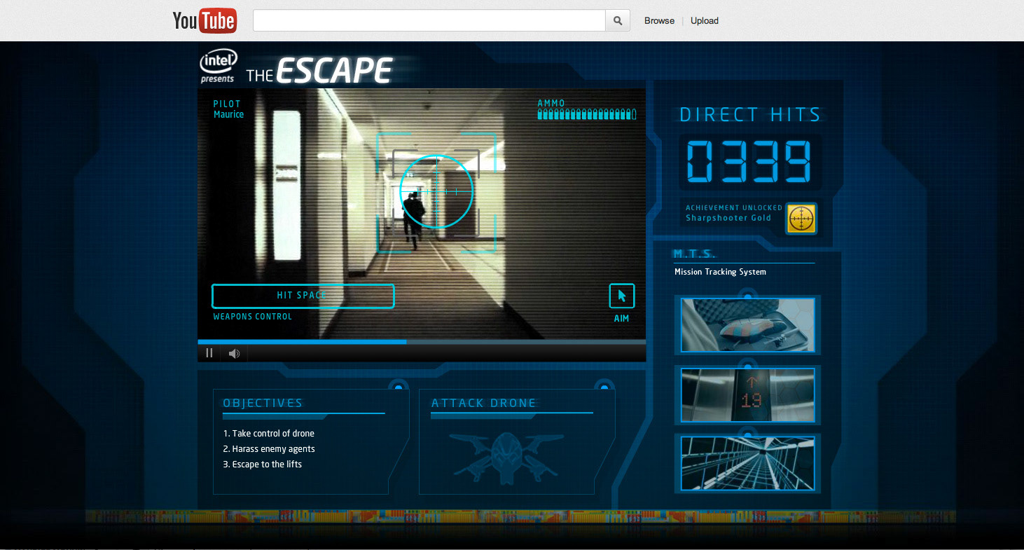This screenshot has height=550, width=1024.
Task: Click The Escape title logo
Action: coord(319,71)
